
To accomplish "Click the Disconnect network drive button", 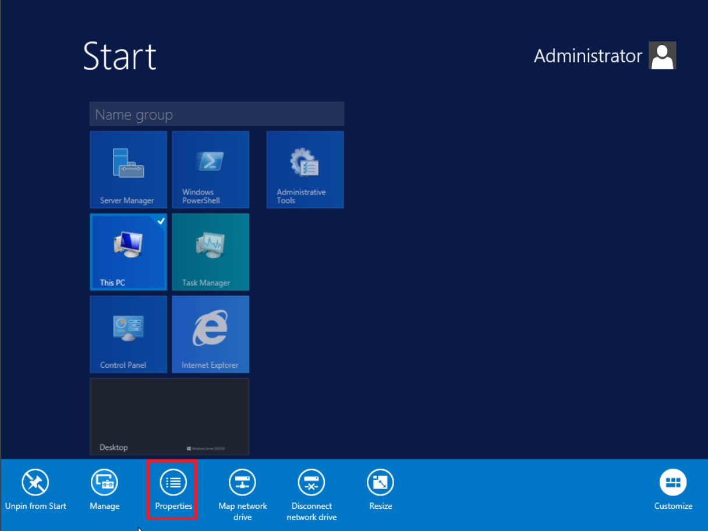I will 311,483.
